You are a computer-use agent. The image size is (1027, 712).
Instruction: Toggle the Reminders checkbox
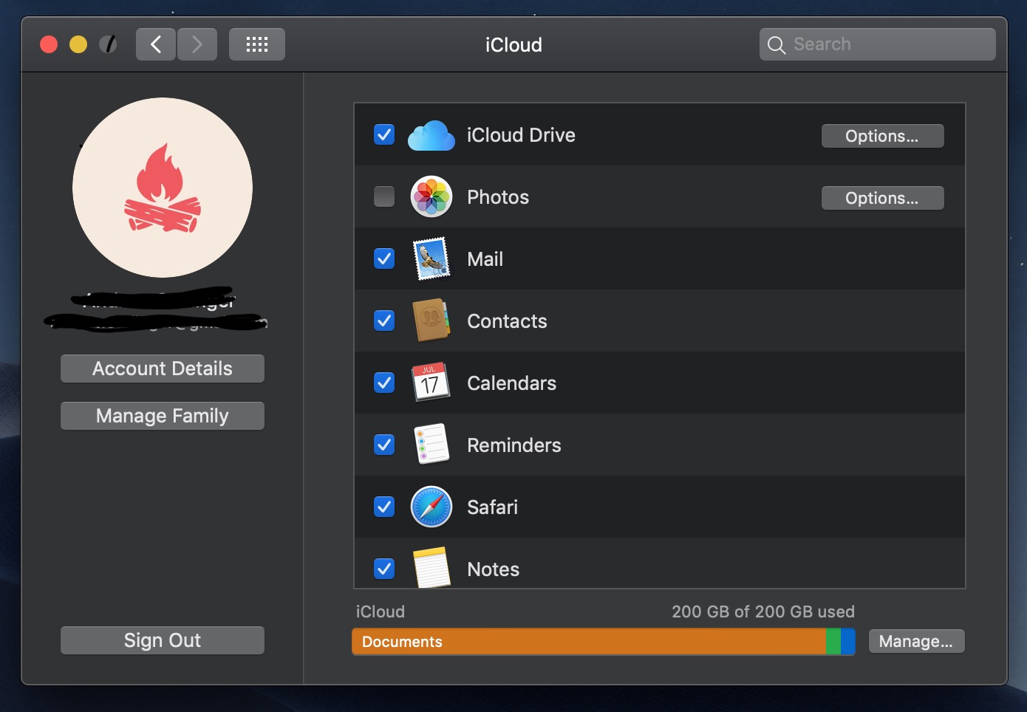tap(384, 445)
